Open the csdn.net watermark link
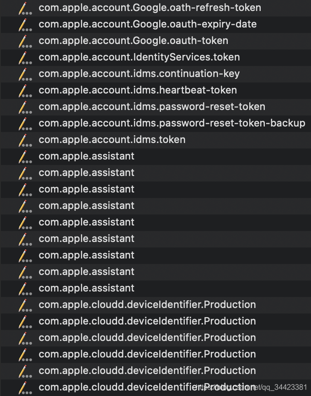This screenshot has height=396, width=311. tap(251, 387)
